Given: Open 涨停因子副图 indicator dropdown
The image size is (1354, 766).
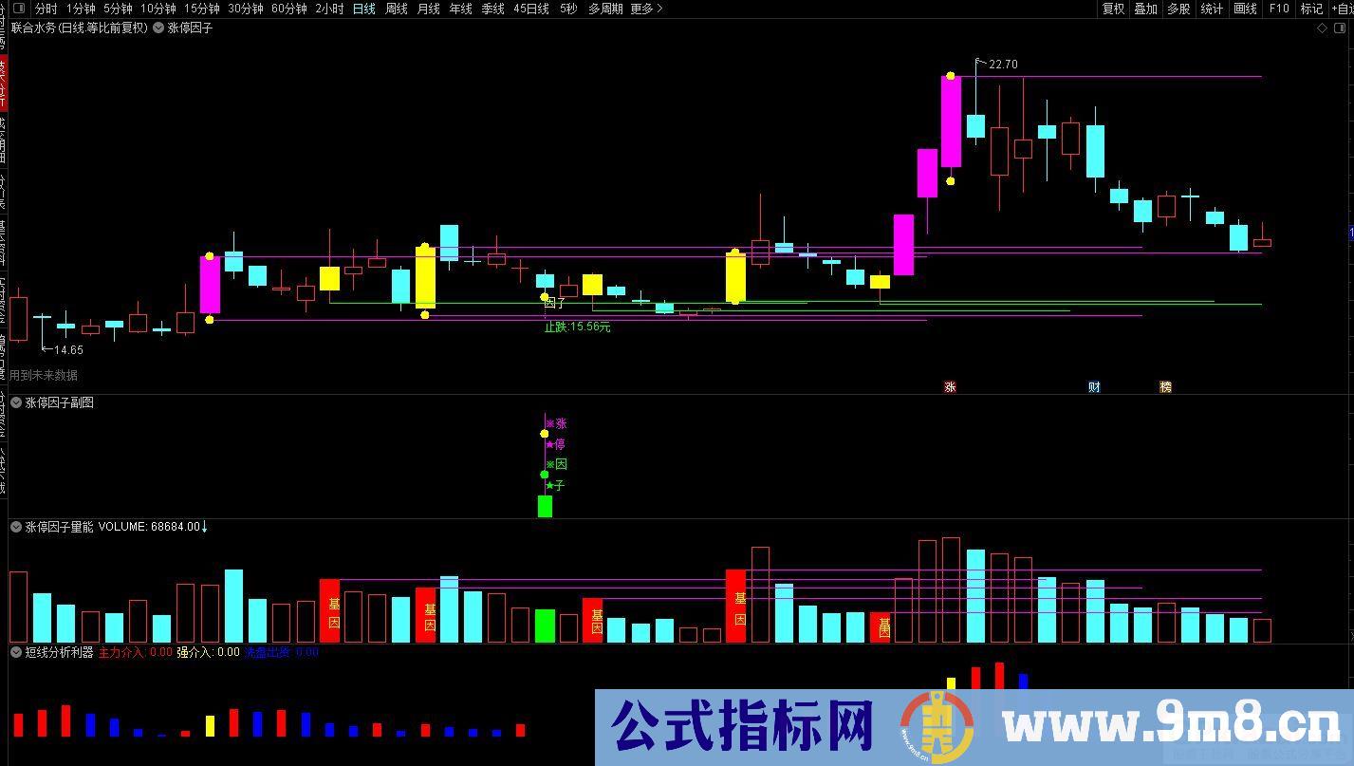Looking at the screenshot, I should [x=16, y=403].
